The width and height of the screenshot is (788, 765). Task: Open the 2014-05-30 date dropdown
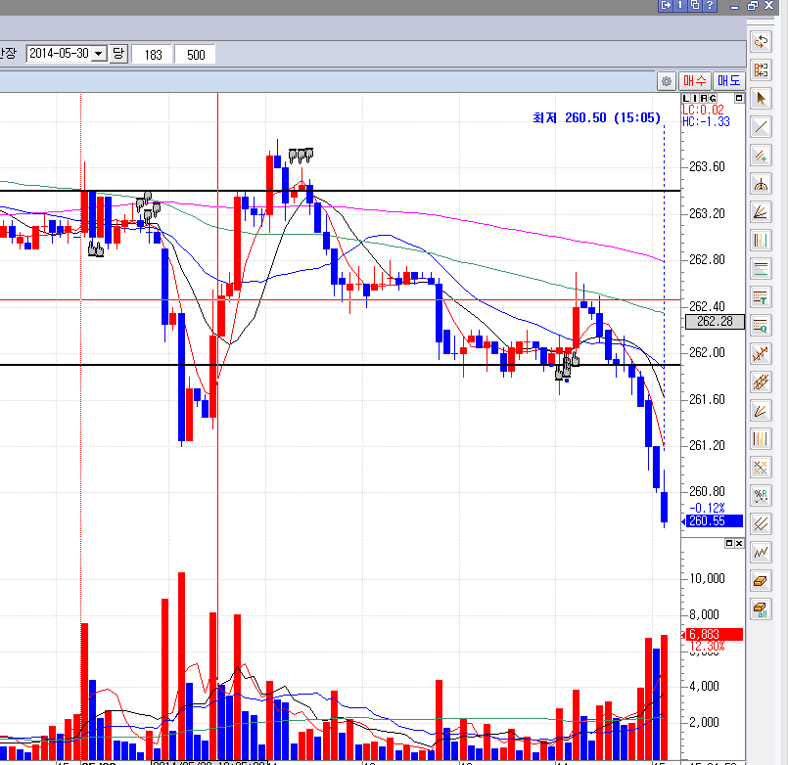[99, 53]
